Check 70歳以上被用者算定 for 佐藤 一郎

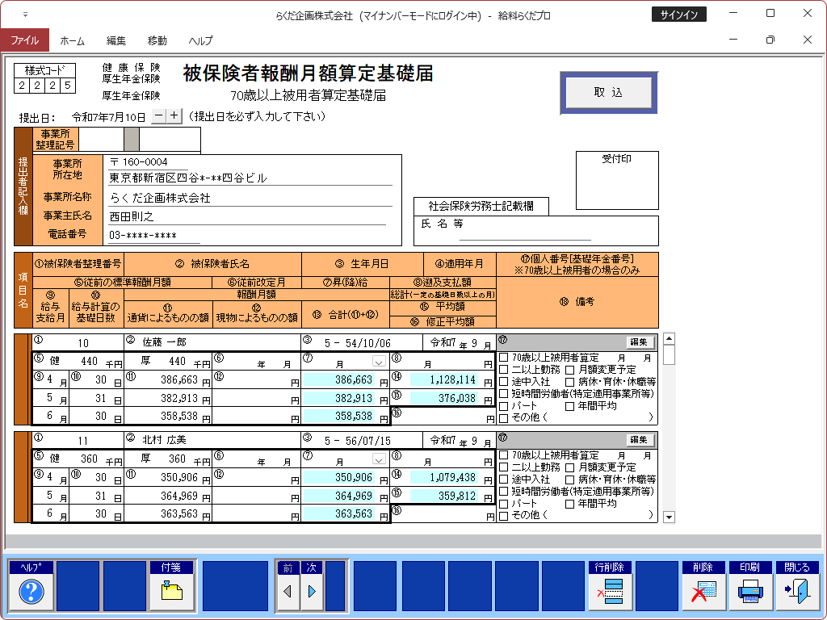point(504,356)
